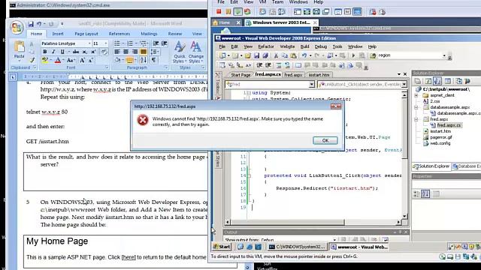The image size is (481, 270).
Task: Apply red font color in Word
Action: (x=58, y=60)
